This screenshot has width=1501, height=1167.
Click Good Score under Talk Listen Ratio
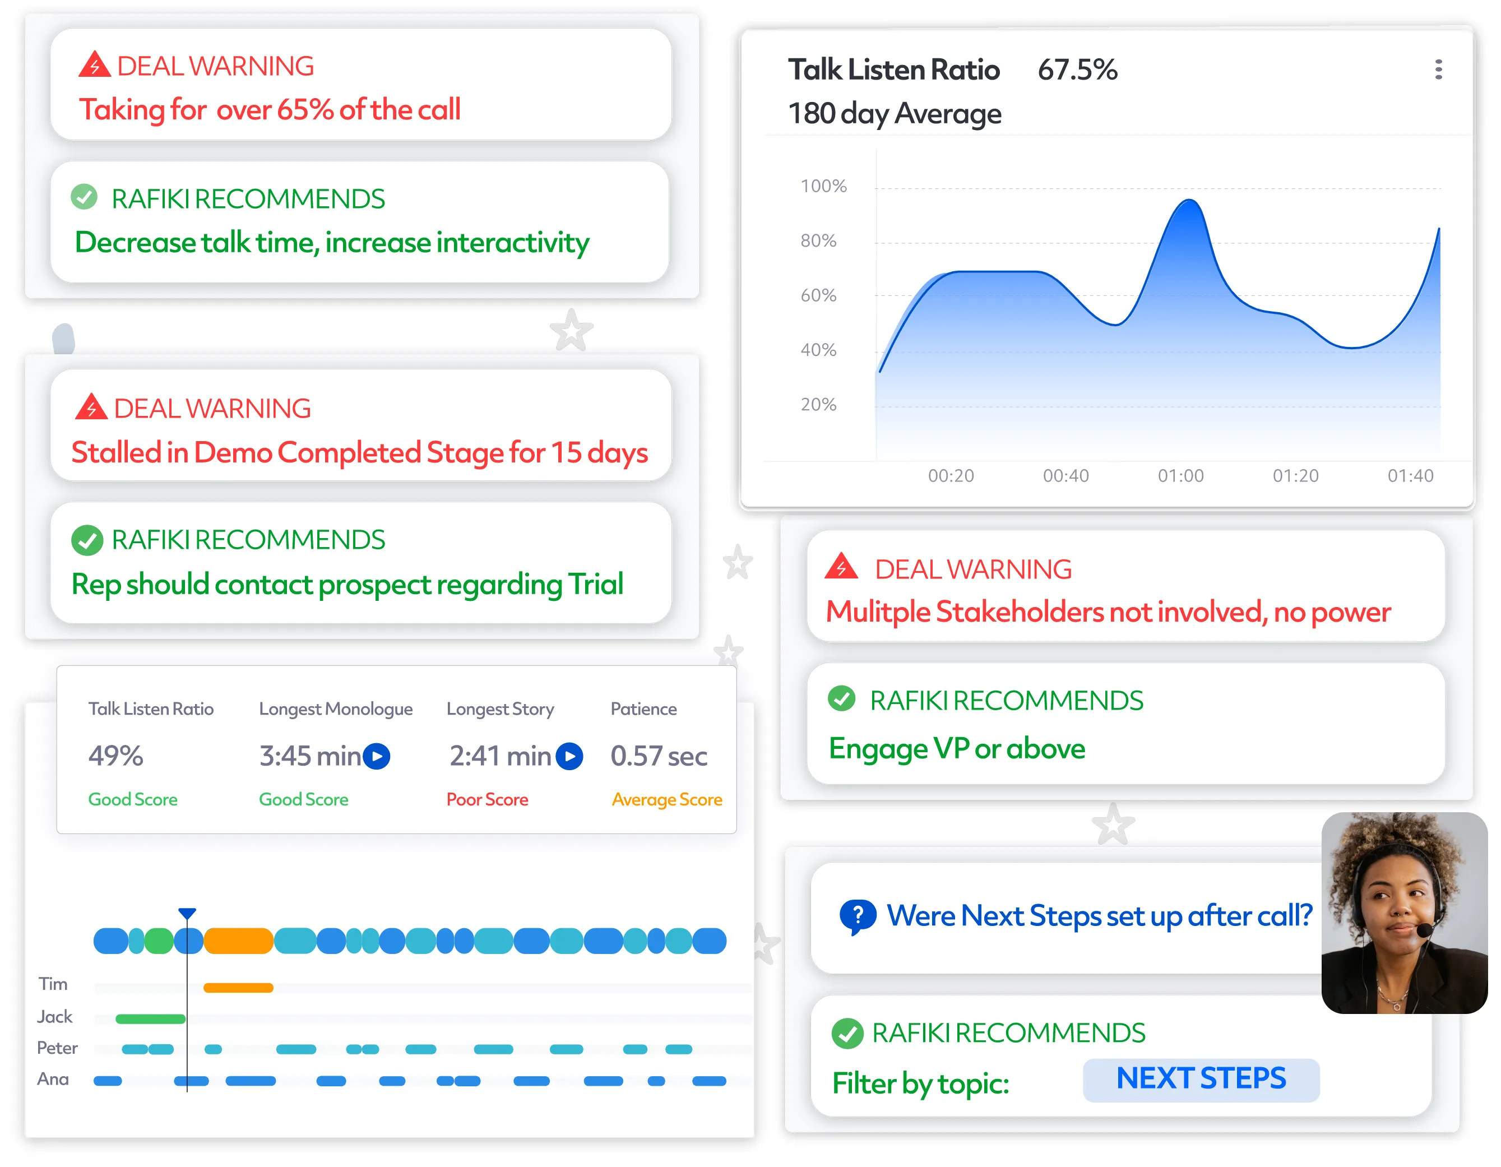pyautogui.click(x=133, y=799)
